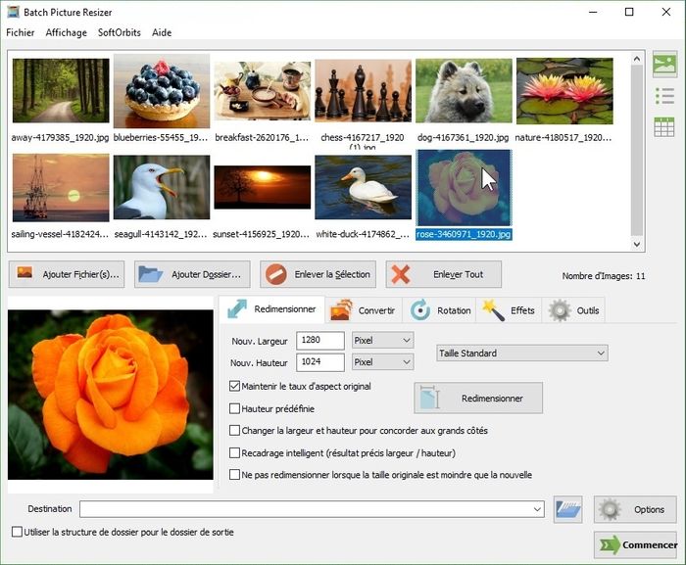The image size is (686, 565).
Task: Switch to list view icon
Action: (x=664, y=96)
